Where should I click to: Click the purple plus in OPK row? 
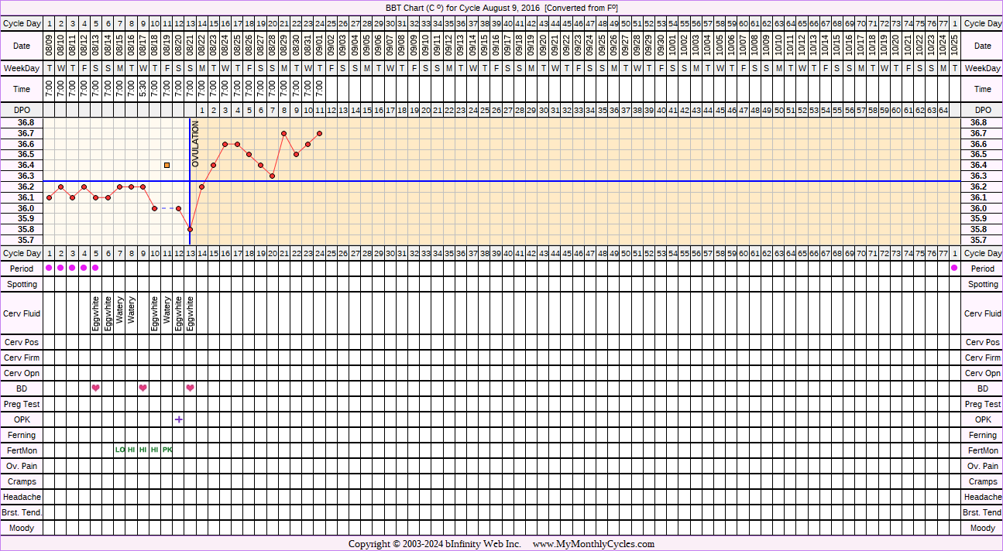[x=179, y=419]
